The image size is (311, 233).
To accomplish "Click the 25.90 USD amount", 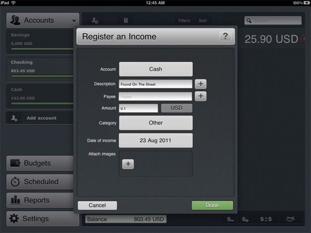I will click(x=271, y=39).
